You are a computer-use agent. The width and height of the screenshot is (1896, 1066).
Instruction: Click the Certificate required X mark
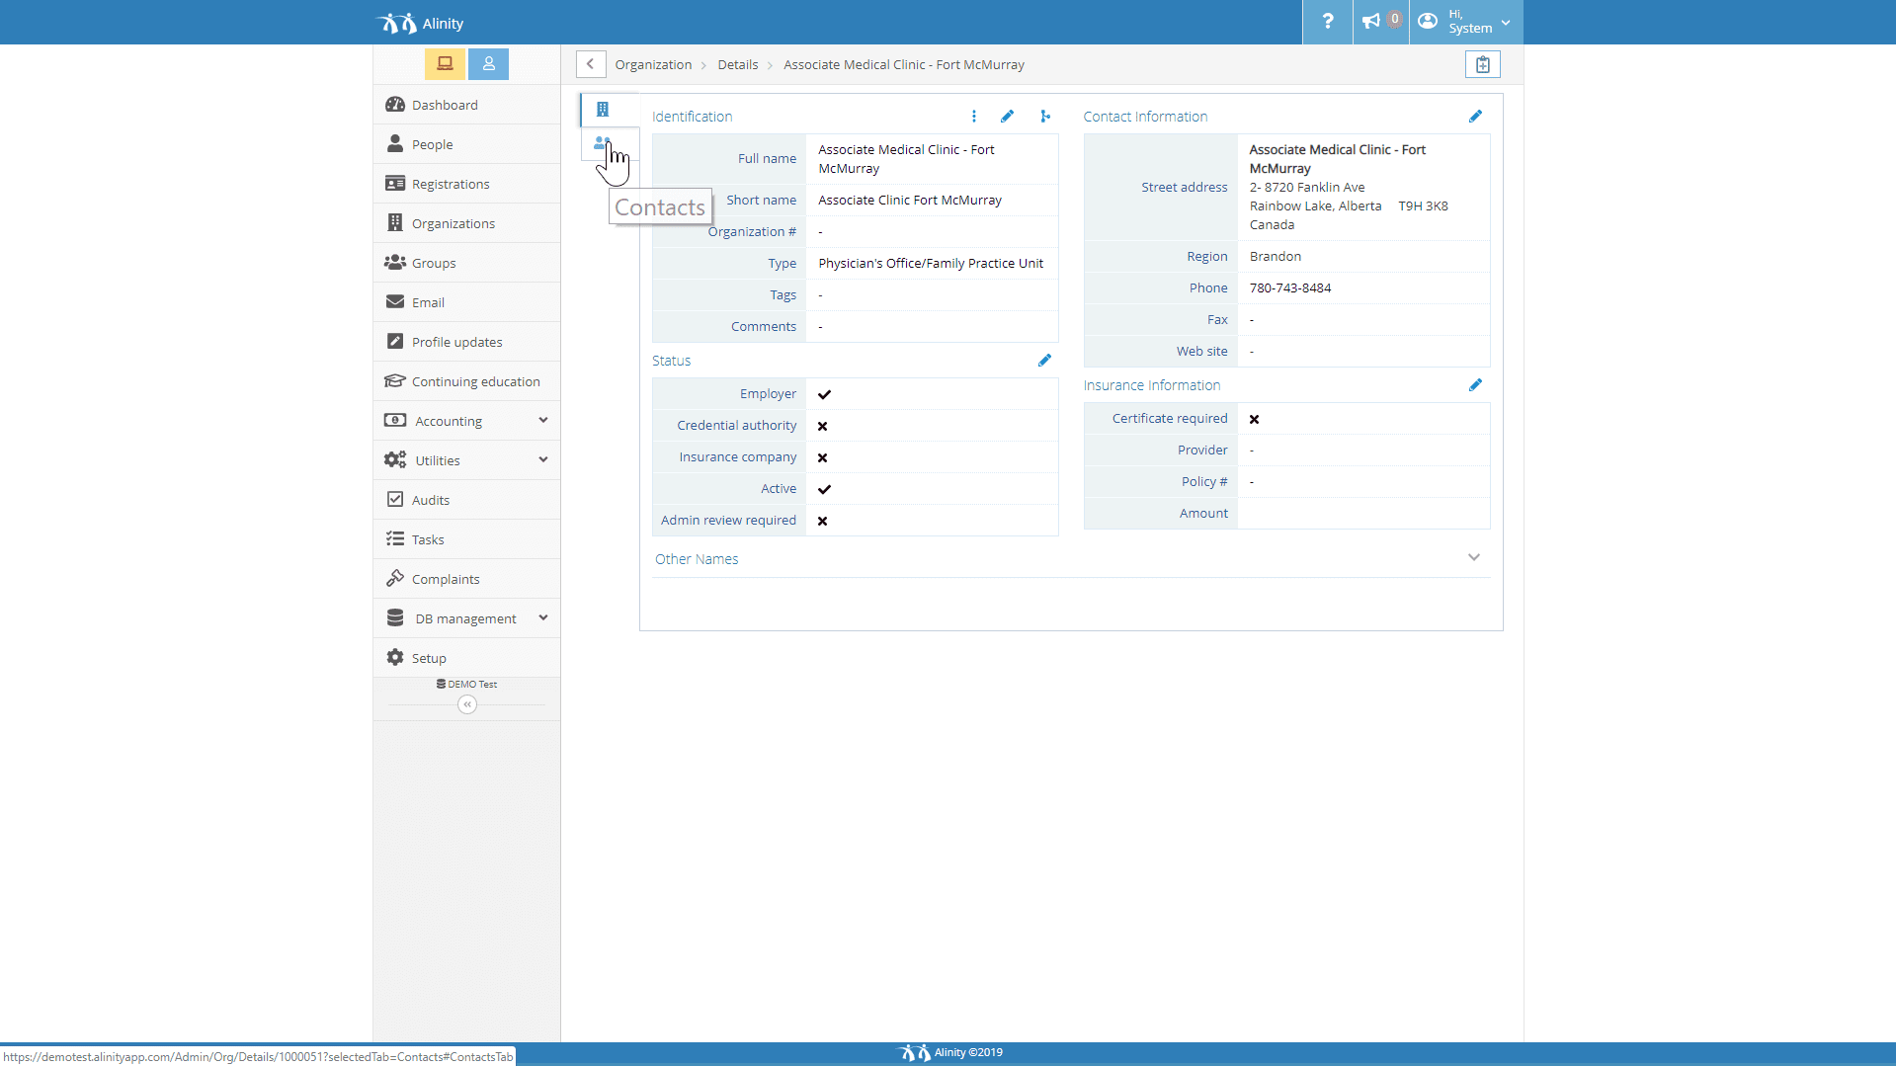[x=1255, y=419]
